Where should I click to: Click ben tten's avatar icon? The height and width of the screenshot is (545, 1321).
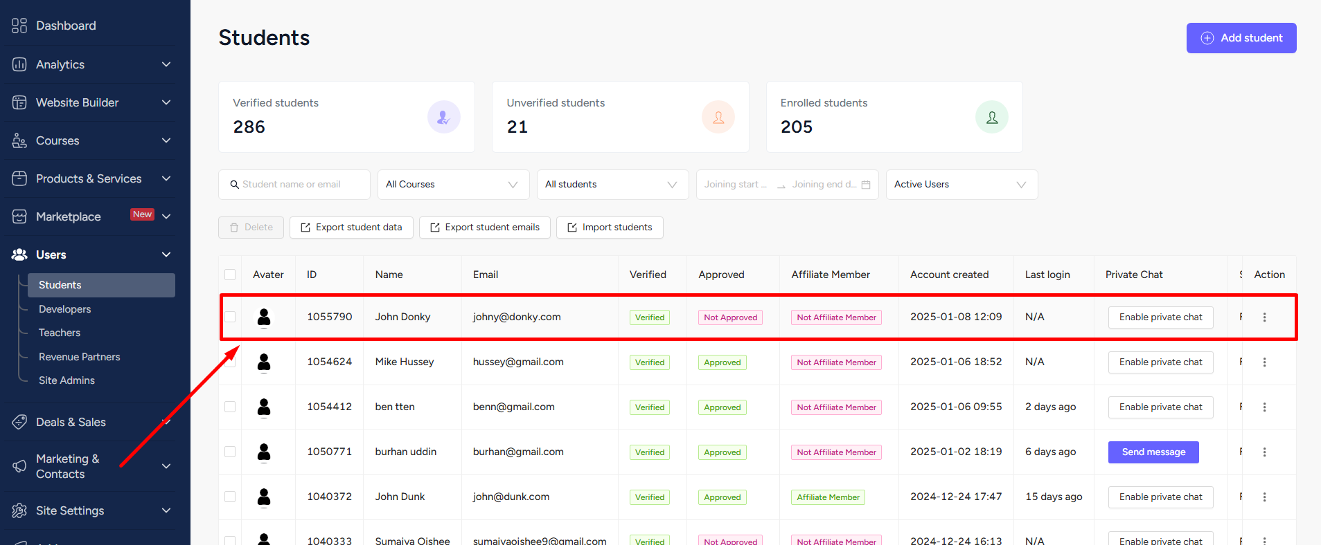[x=264, y=407]
